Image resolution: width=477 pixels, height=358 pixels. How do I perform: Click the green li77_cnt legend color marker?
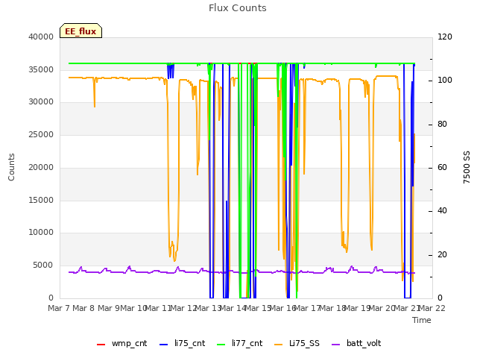coord(221,345)
